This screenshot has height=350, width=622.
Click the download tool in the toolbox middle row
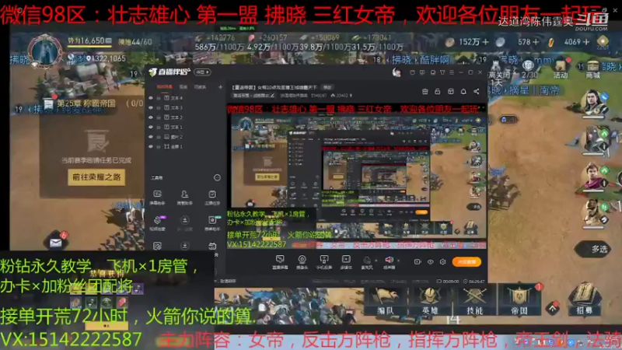coord(184,223)
